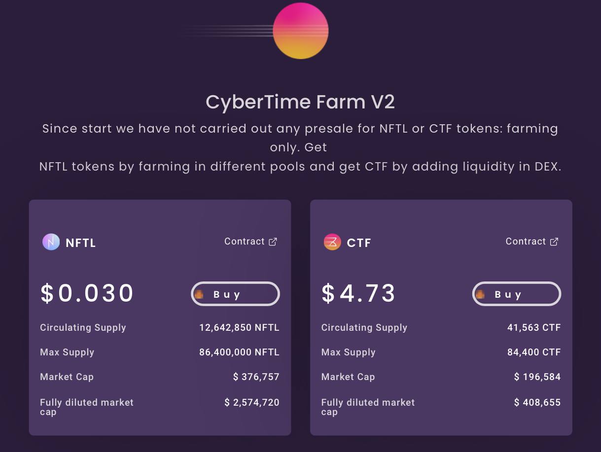Open the NFTL Contract link

point(250,242)
